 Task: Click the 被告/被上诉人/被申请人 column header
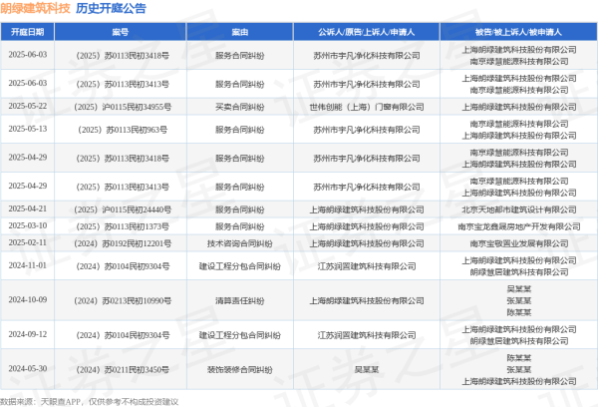click(518, 32)
